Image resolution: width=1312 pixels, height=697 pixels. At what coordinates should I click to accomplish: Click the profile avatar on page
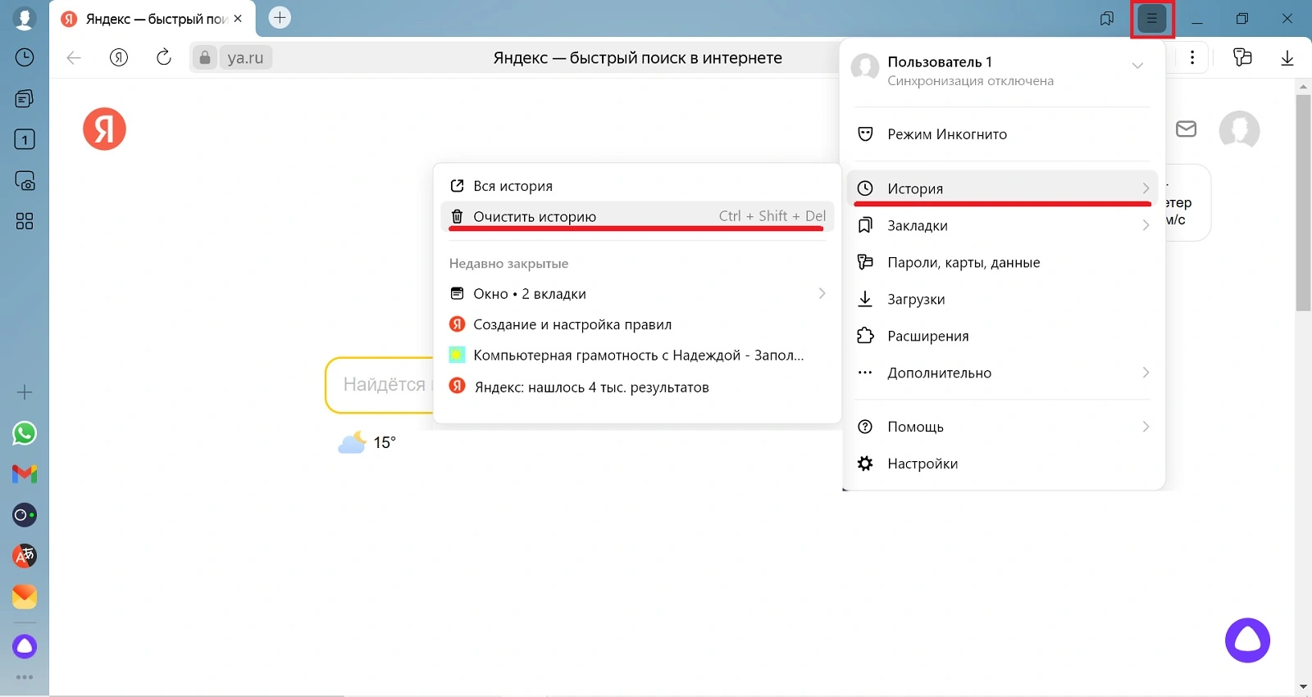1239,129
